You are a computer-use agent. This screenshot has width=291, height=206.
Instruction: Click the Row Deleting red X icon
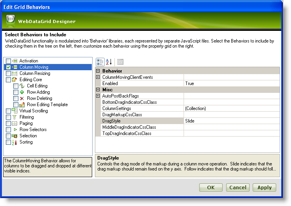tap(22, 98)
